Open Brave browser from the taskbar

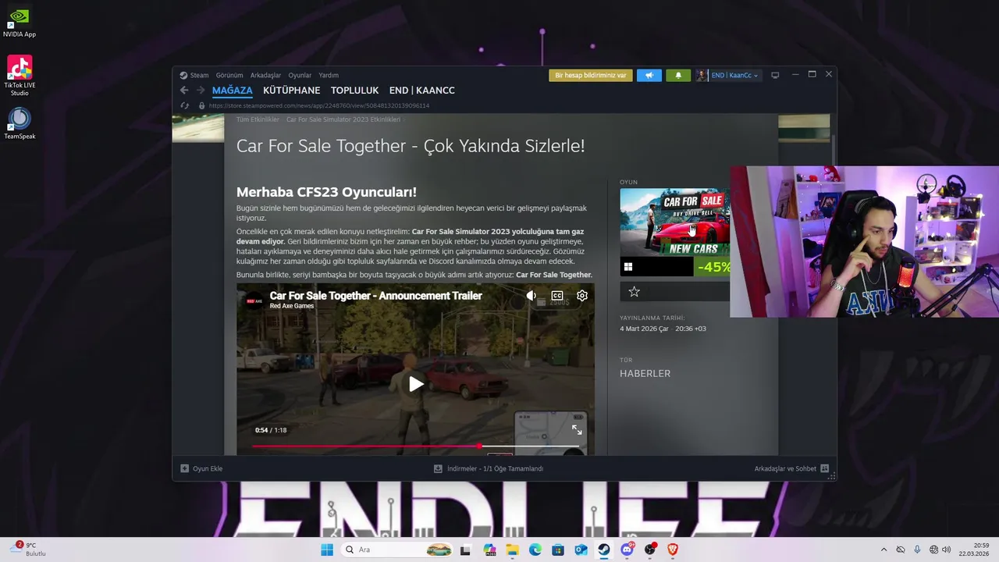[x=673, y=550]
